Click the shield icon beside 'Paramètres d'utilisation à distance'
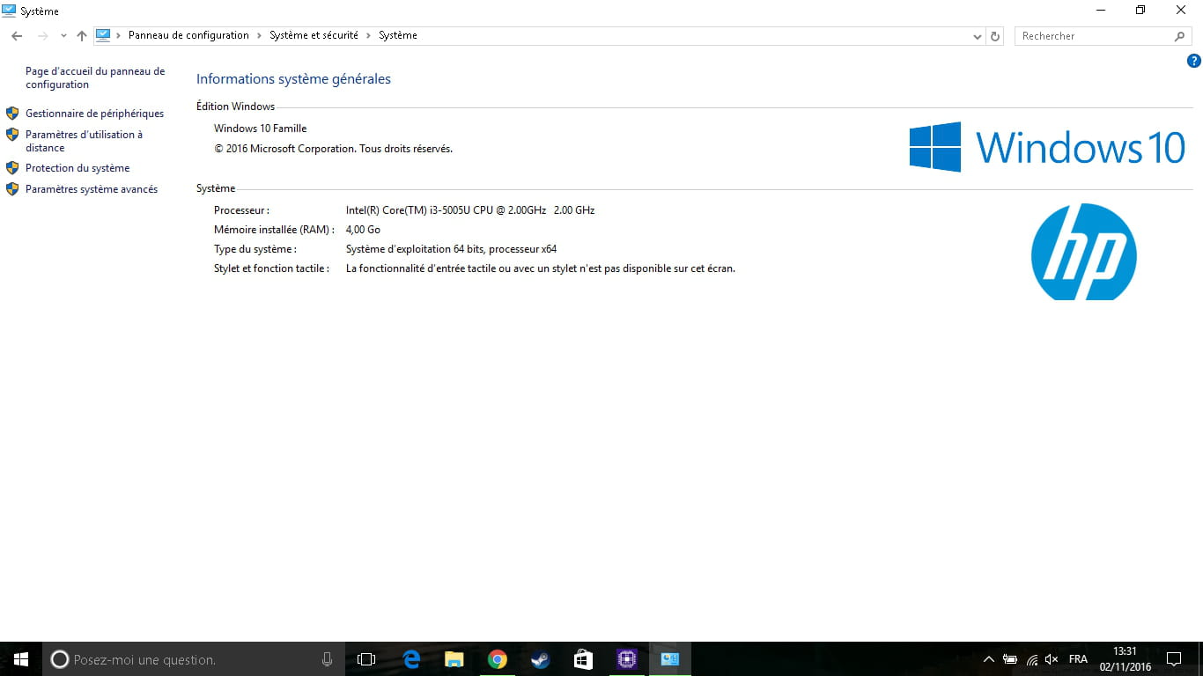The image size is (1203, 676). [x=12, y=135]
